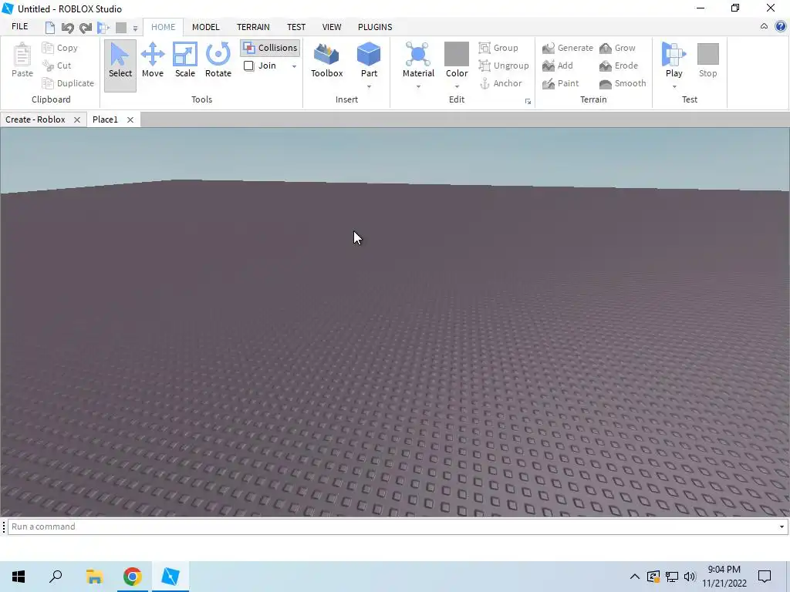The image size is (790, 592).
Task: Enable the Join checkbox
Action: coord(248,66)
